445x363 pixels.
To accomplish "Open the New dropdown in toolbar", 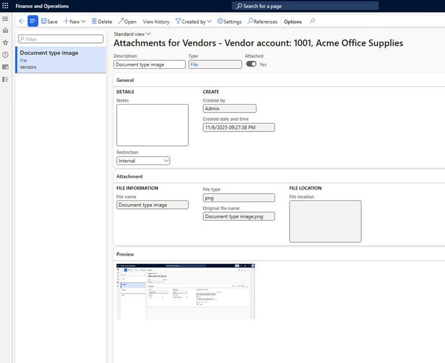I will point(74,22).
